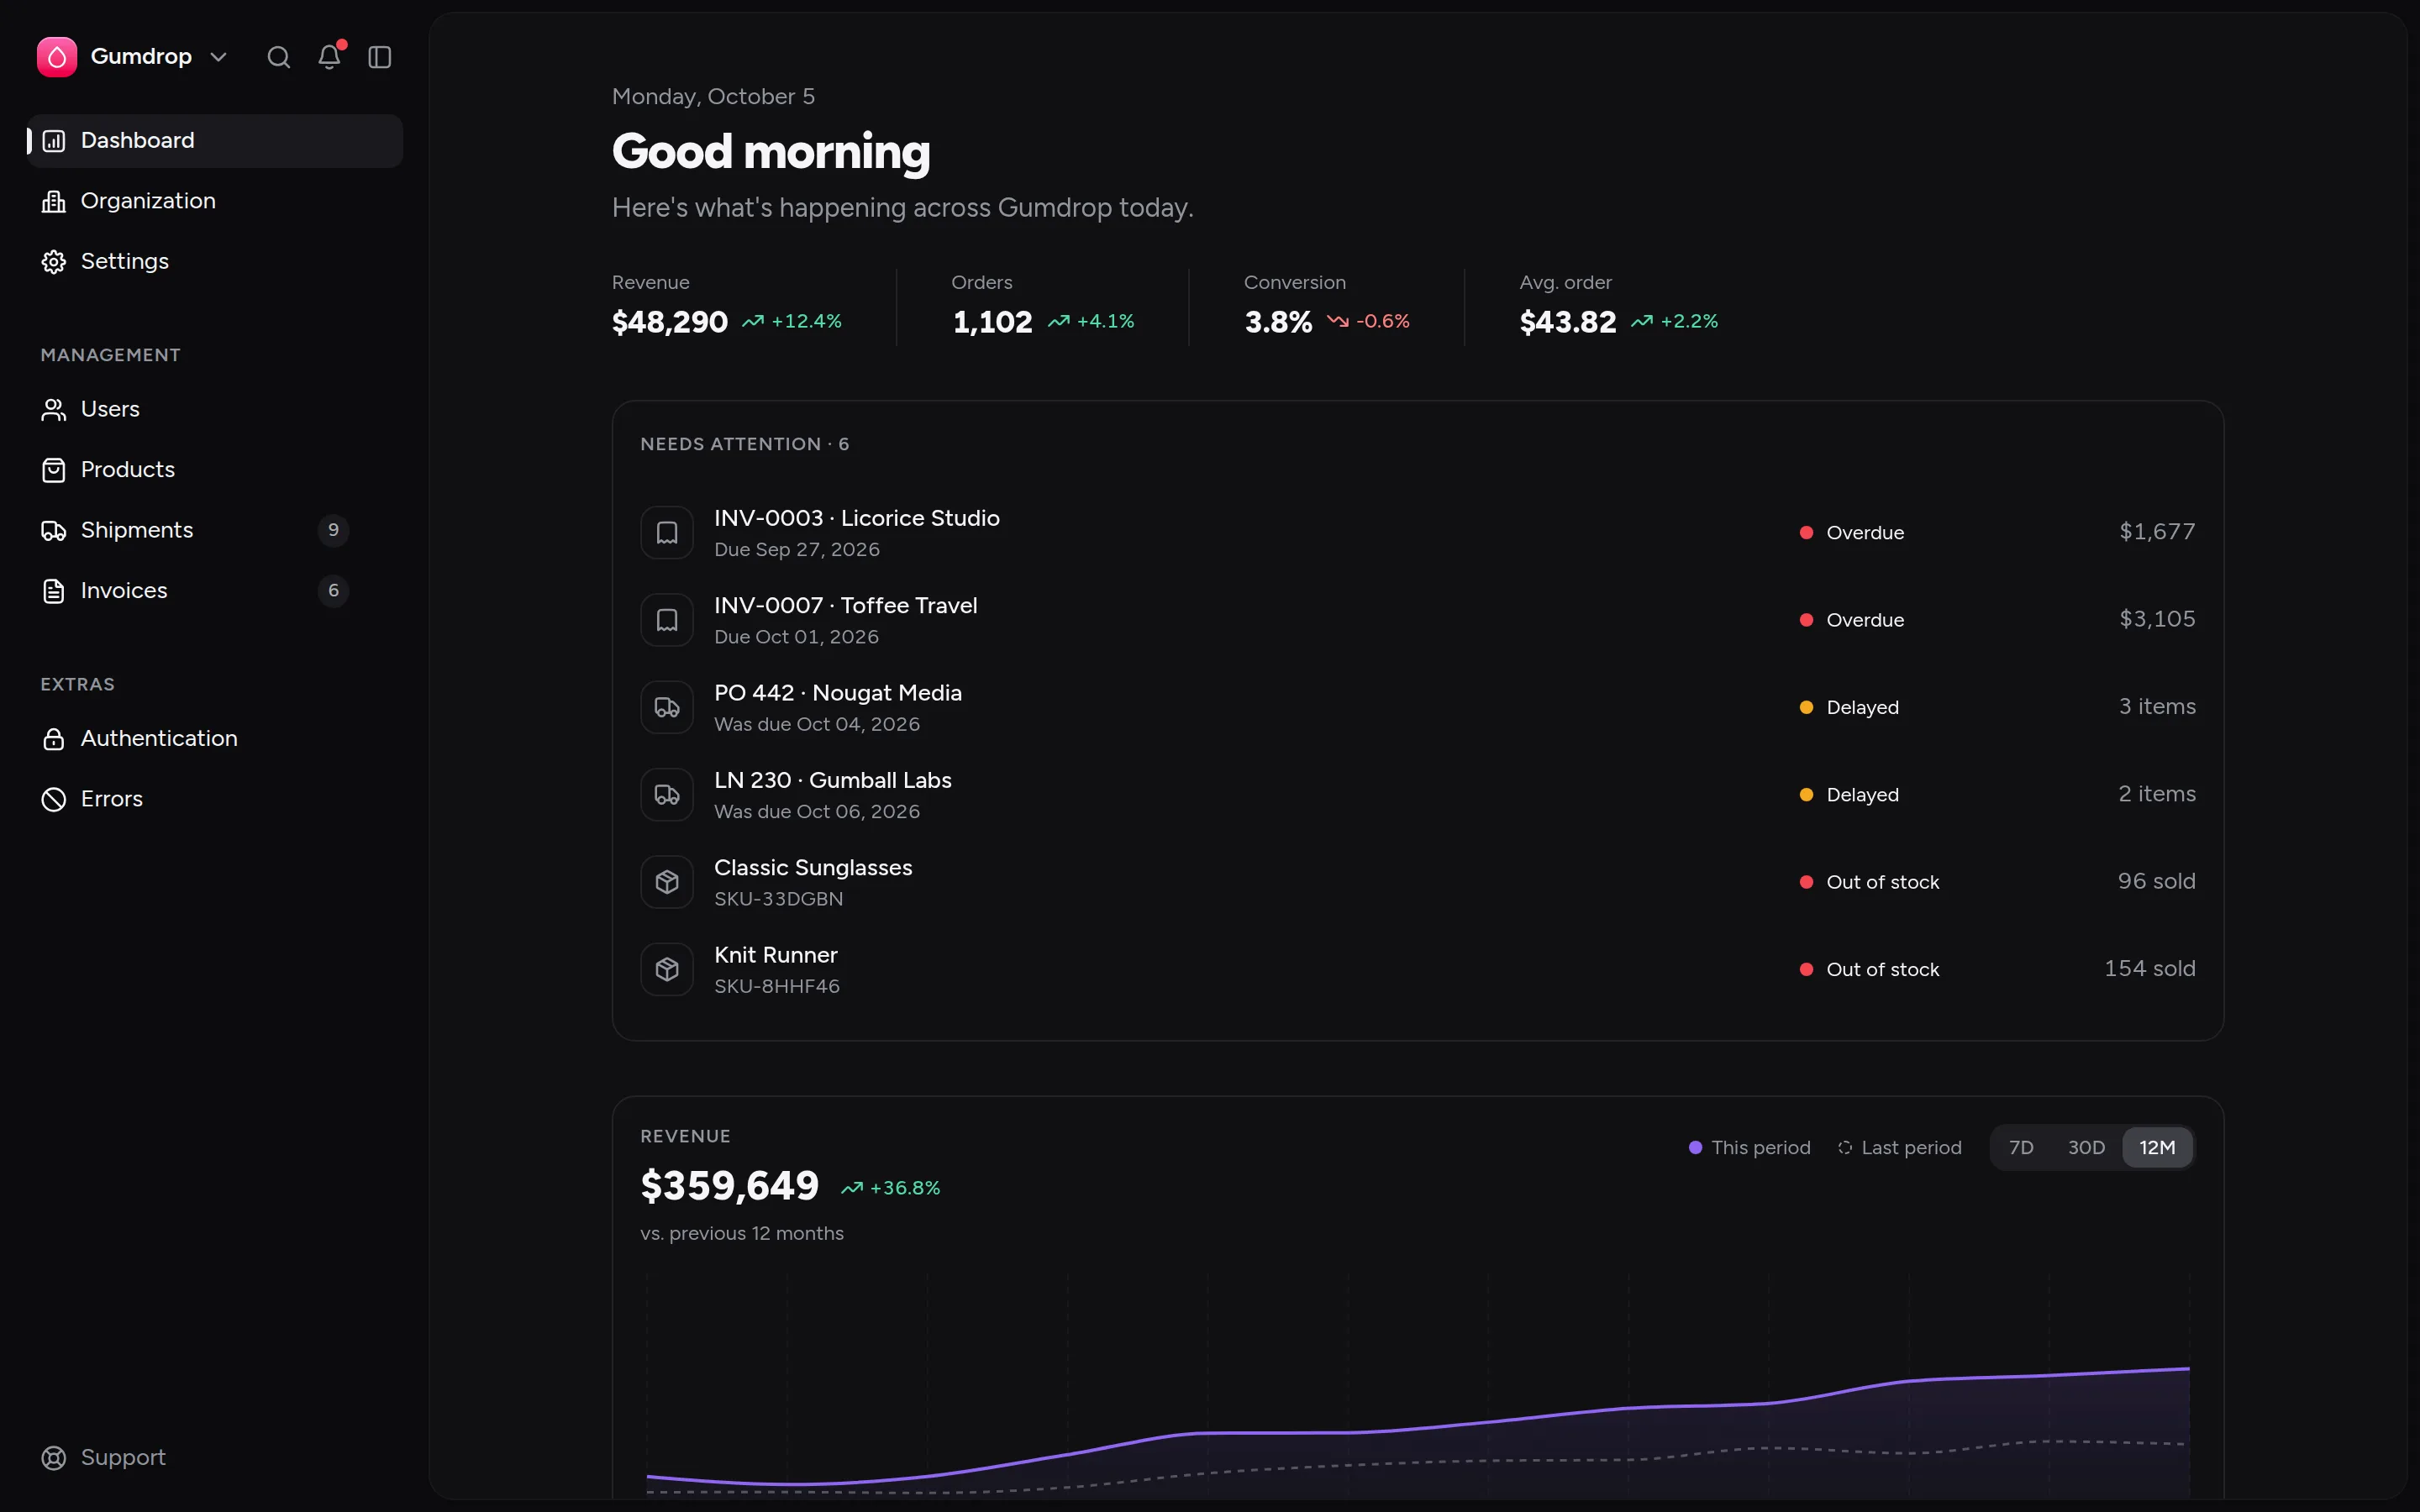This screenshot has height=1512, width=2420.
Task: Open the Knit Runner product title
Action: [776, 955]
